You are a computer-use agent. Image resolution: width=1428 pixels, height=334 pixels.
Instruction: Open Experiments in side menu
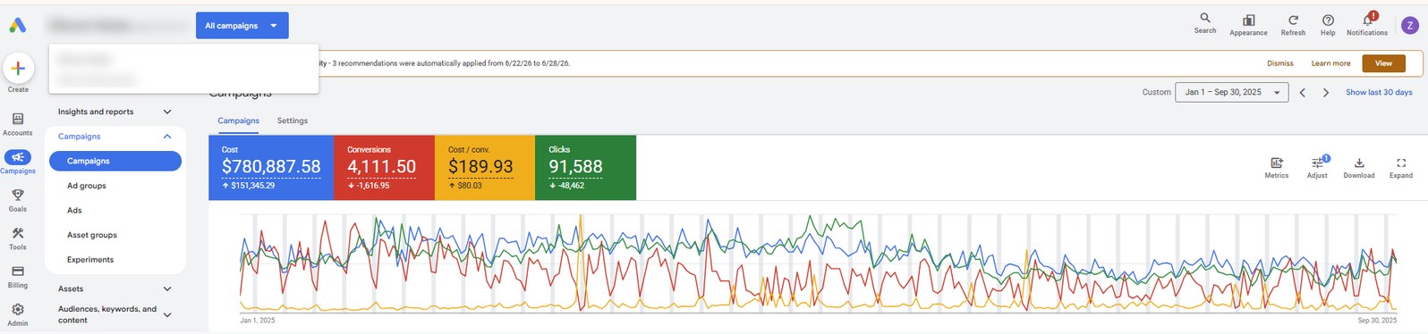click(90, 260)
